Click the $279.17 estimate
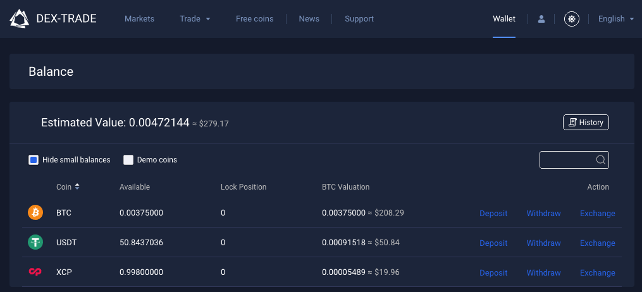Viewport: 642px width, 292px height. tap(214, 123)
